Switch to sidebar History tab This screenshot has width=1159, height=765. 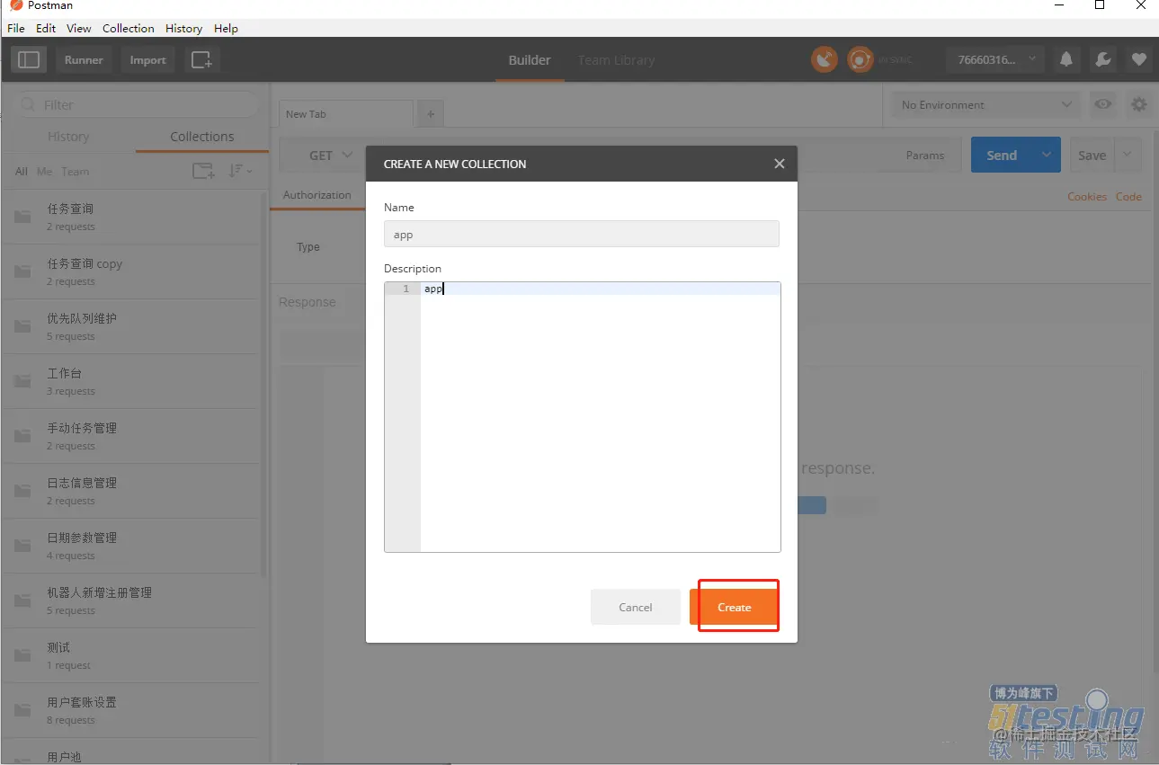pos(68,137)
